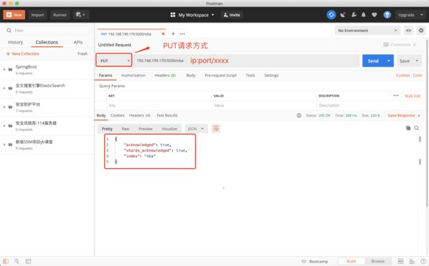Screen dimensions: 429x266
Task: Open the Save Response dropdown
Action: [x=404, y=115]
